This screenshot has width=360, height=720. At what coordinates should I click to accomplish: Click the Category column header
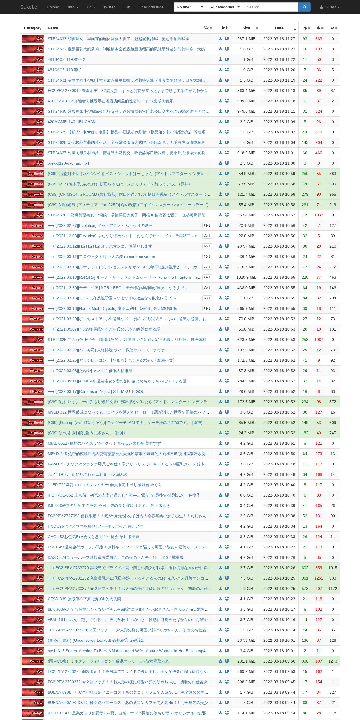pyautogui.click(x=33, y=28)
